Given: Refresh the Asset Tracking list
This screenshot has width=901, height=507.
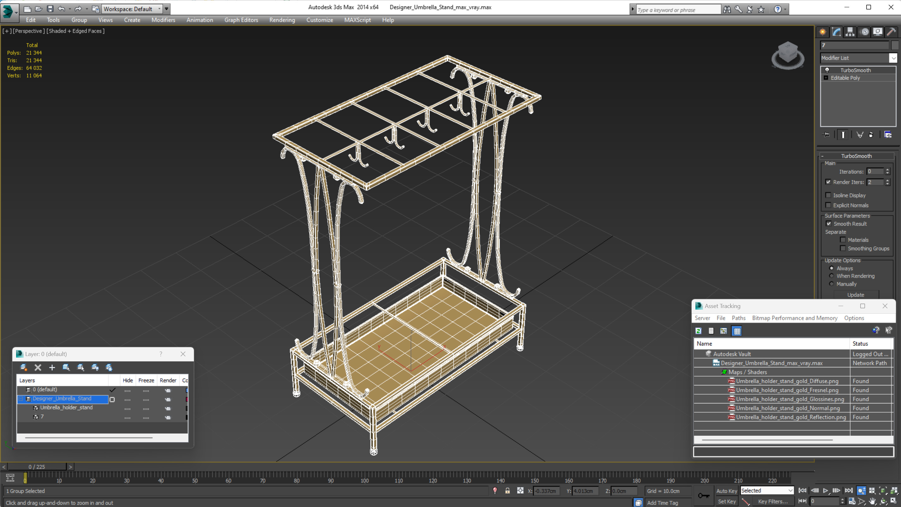Looking at the screenshot, I should (698, 331).
